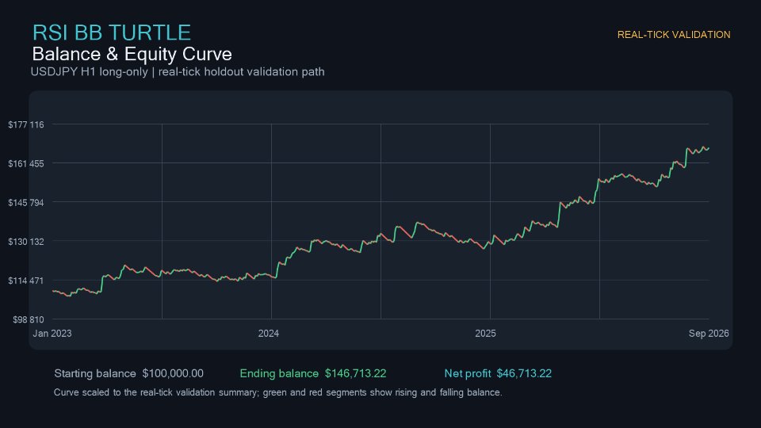Click the Ending balance $146,713.22 text
Viewport: 761px width, 428px height.
[x=313, y=373]
